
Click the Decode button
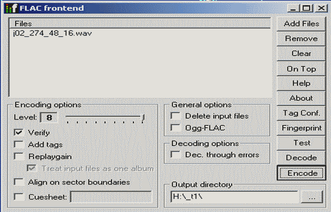point(301,158)
